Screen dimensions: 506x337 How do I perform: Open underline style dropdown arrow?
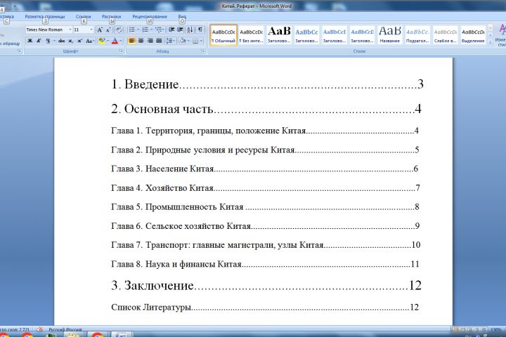point(54,41)
